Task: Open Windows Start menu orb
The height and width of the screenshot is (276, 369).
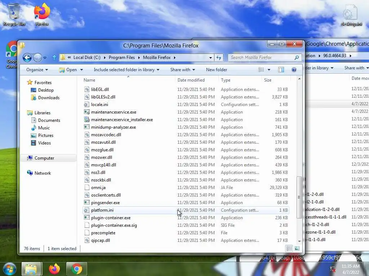Action: tap(9, 269)
